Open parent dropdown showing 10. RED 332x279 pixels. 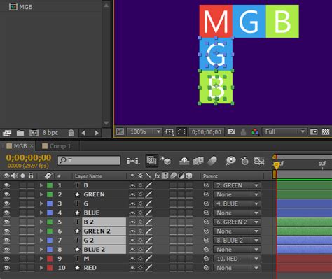pos(237,259)
